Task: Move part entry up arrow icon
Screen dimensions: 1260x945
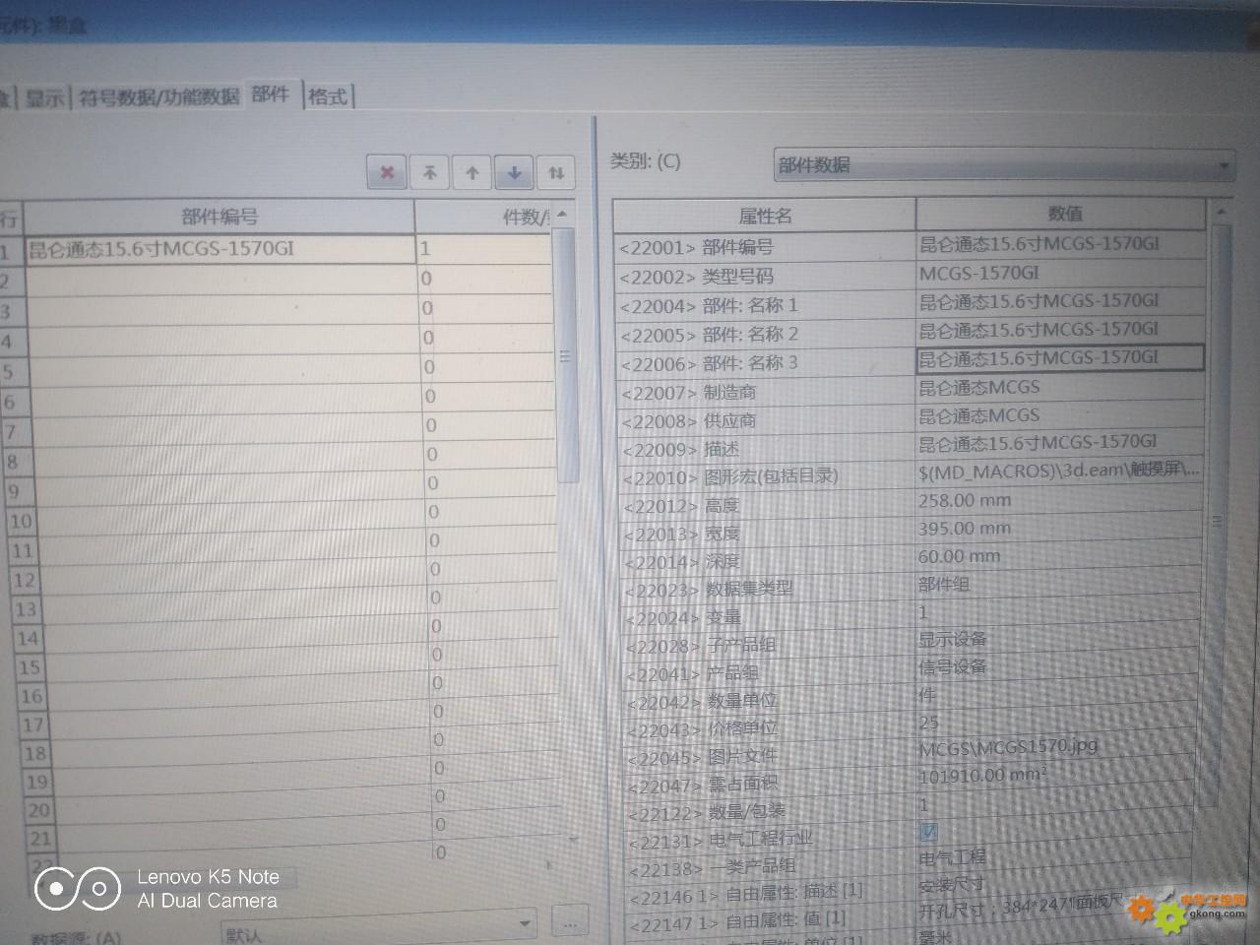Action: click(x=472, y=172)
